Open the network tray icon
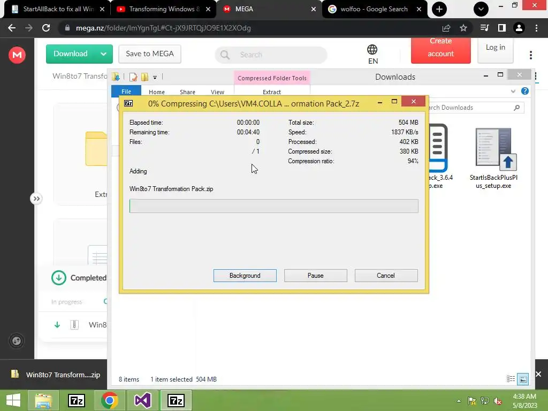 pyautogui.click(x=485, y=401)
